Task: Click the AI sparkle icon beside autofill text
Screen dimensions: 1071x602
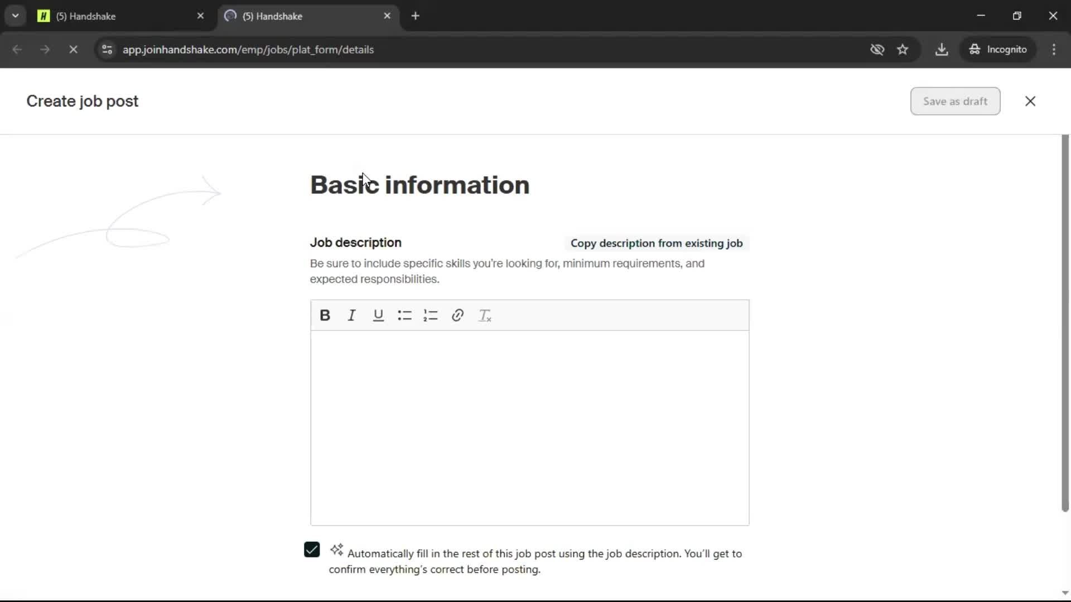Action: [336, 550]
